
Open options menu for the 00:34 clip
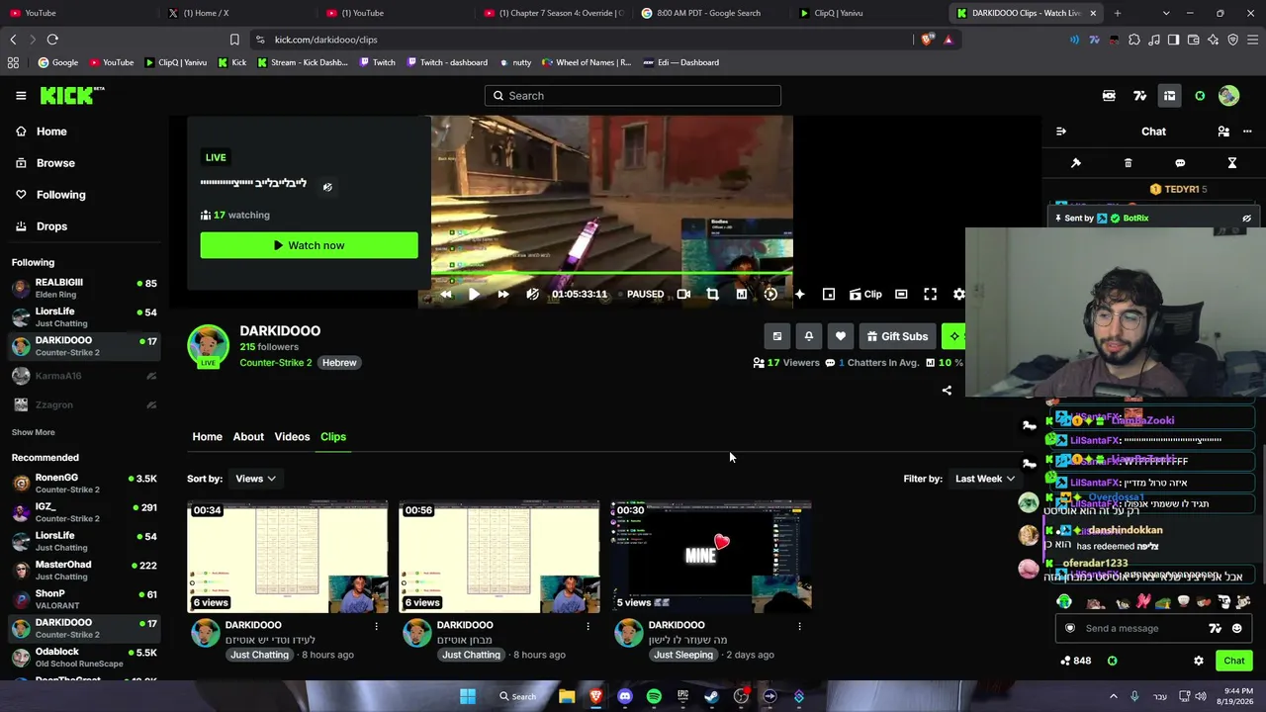click(x=376, y=626)
